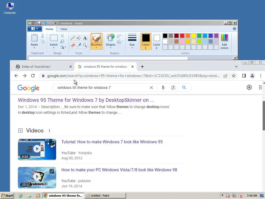Search by voice microphone icon
This screenshot has height=199, width=265.
click(163, 88)
